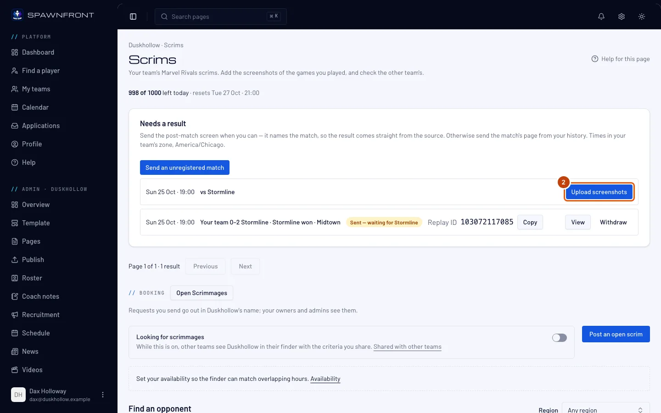
Task: Click Post an open scrim
Action: click(616, 334)
